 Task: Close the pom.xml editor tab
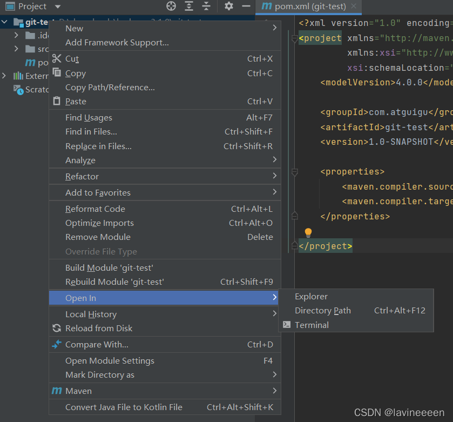pos(354,6)
